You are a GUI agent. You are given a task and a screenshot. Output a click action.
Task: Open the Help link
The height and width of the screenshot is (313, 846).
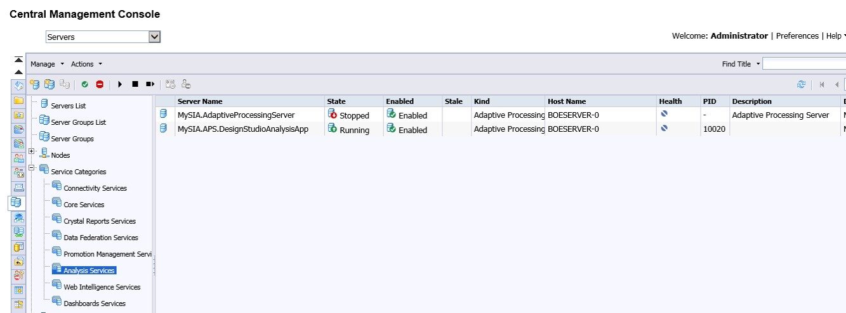pos(833,36)
